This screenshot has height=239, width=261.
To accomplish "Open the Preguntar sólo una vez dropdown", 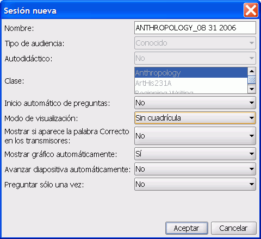I will [195, 184].
